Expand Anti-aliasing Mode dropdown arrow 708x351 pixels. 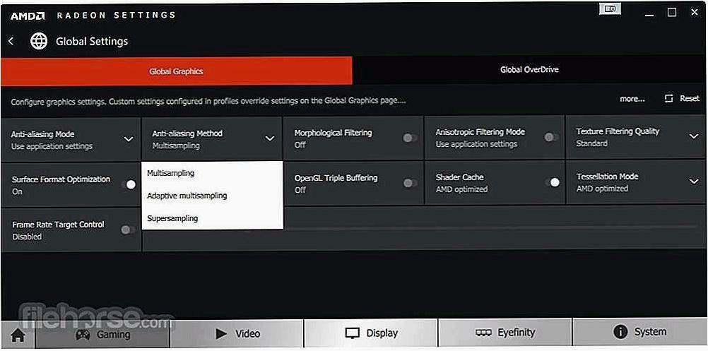129,139
